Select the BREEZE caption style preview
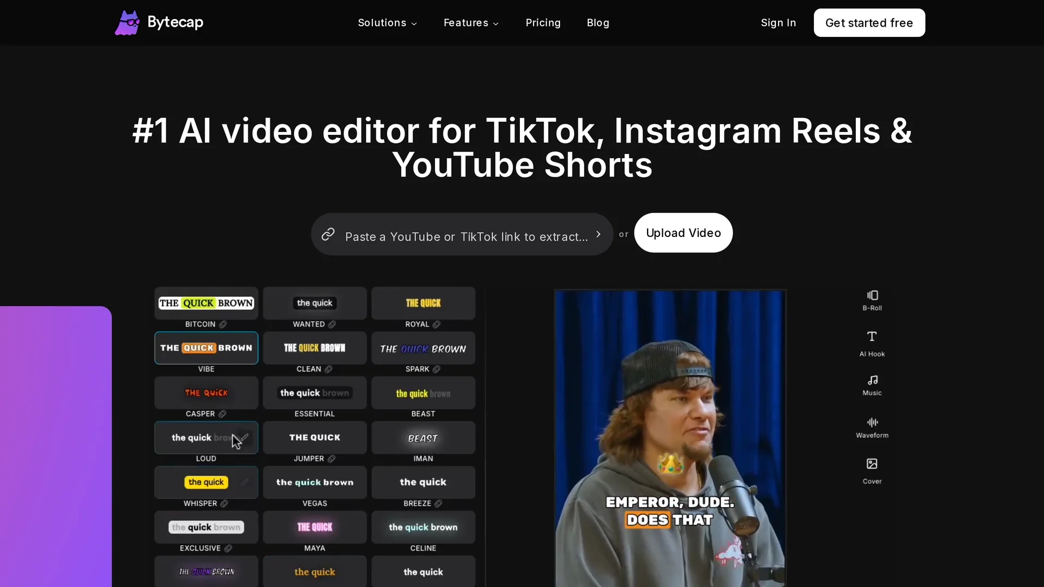This screenshot has width=1044, height=587. coord(423,482)
